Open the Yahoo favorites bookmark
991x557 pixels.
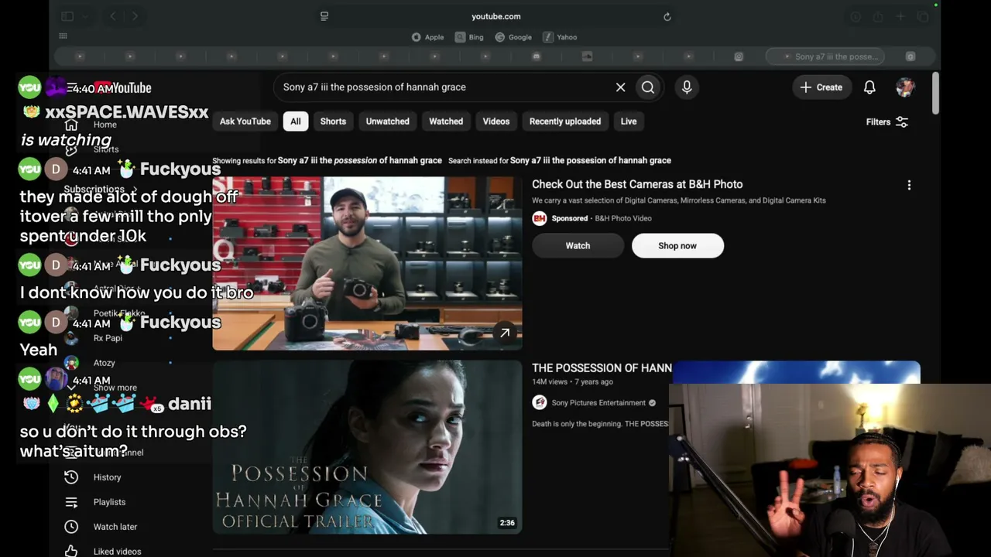[560, 37]
